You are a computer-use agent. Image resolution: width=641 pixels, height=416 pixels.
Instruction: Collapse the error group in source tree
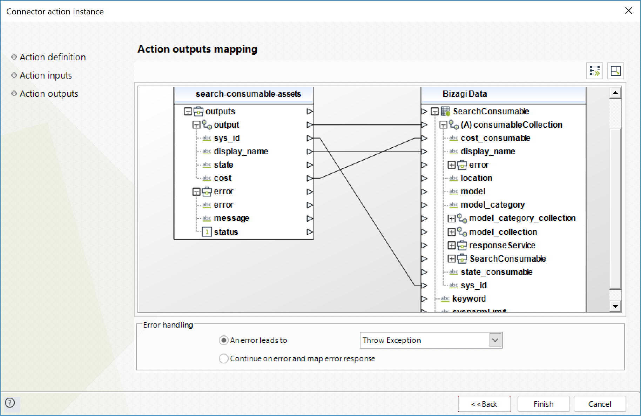pos(196,192)
